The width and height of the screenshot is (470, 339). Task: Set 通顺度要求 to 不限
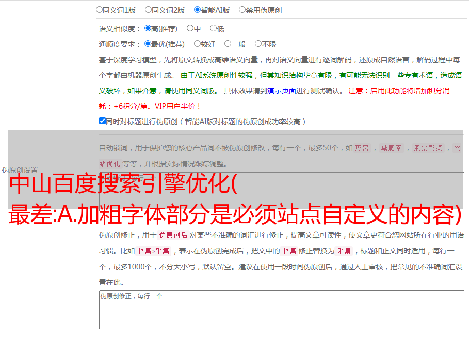(x=258, y=44)
